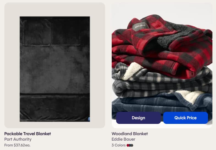Click the stitched pocket on the black blanket

pos(37,33)
